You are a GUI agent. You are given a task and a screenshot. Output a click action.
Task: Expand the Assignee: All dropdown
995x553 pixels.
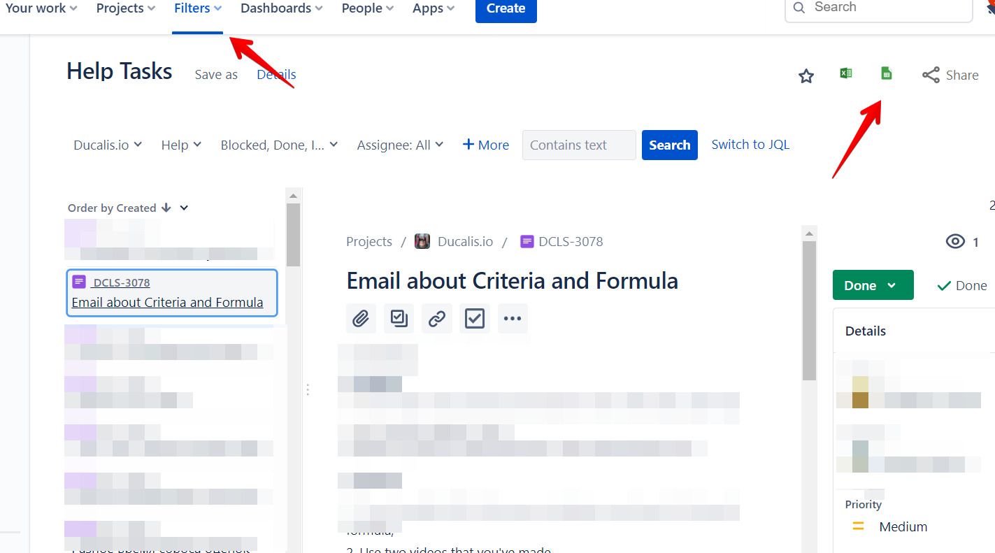pos(400,145)
